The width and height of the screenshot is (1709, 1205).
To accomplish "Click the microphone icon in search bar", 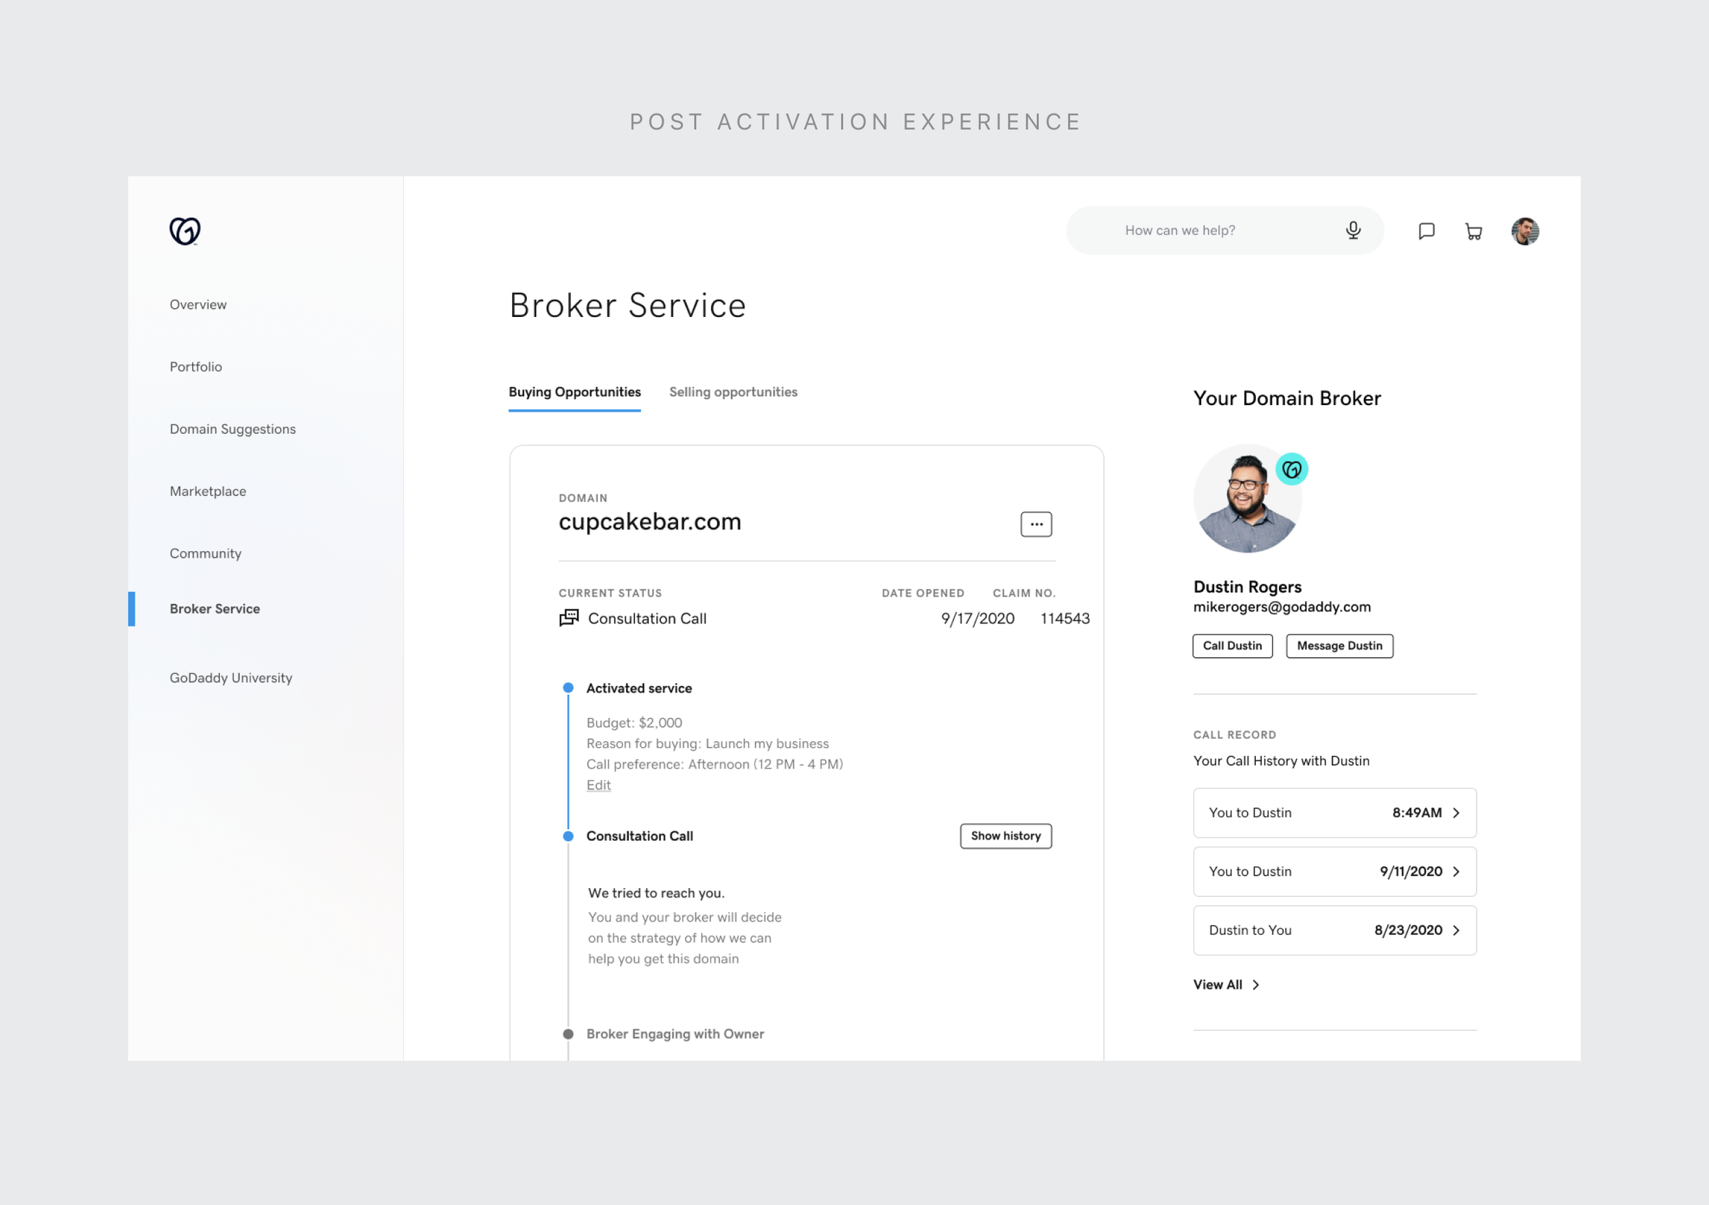I will pos(1352,231).
